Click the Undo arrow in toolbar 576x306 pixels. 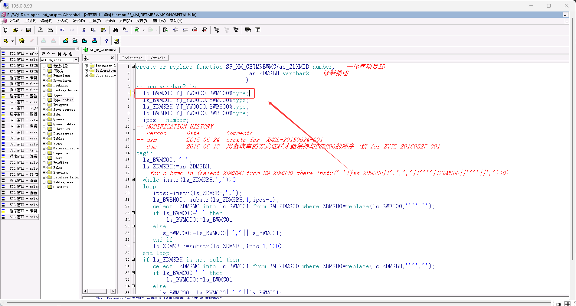[62, 30]
